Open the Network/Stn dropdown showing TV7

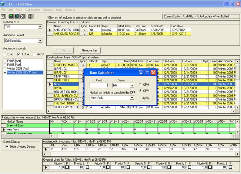click(40, 27)
